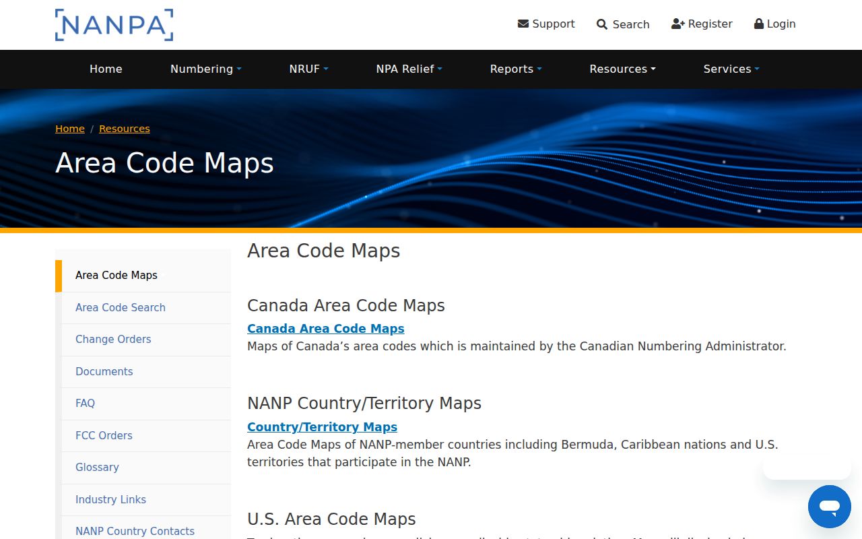
Task: Open the Support link text
Action: (554, 24)
